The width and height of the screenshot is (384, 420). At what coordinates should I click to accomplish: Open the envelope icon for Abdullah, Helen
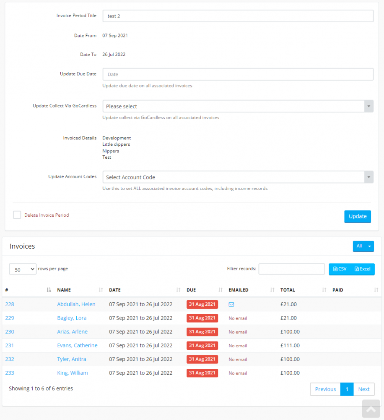click(231, 304)
